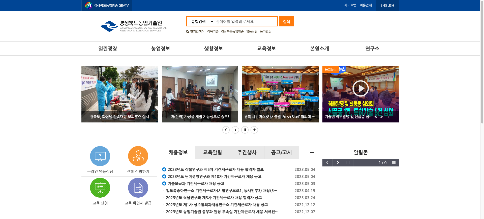Switch to the 교육알림 tab

[x=212, y=153]
